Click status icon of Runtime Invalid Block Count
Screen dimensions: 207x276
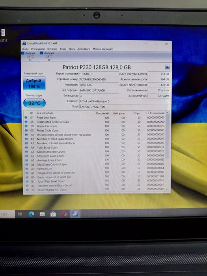27,186
